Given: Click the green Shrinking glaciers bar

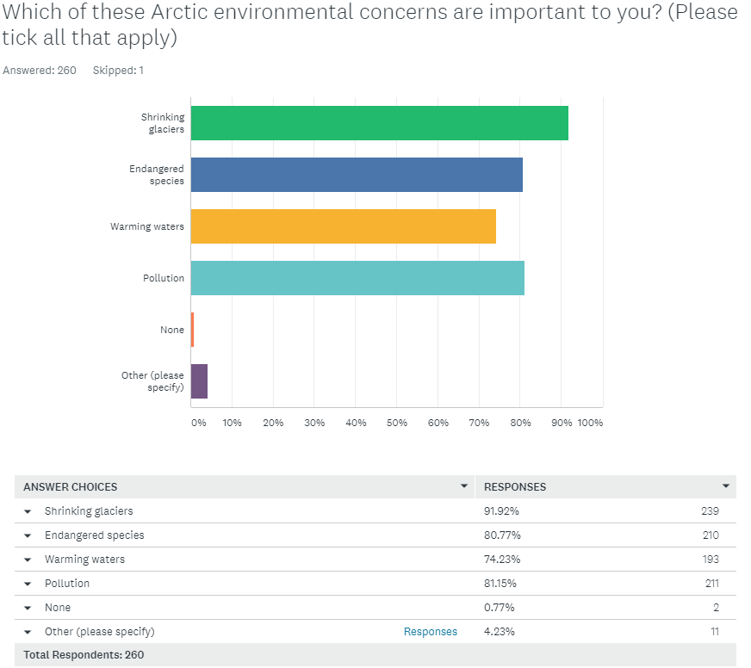Looking at the screenshot, I should 379,123.
